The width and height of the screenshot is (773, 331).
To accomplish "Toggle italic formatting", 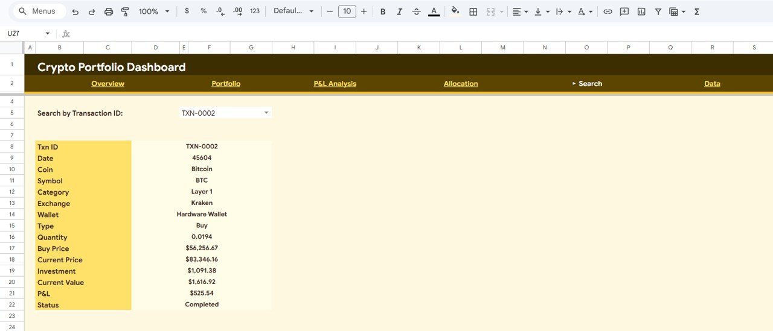I will (399, 11).
